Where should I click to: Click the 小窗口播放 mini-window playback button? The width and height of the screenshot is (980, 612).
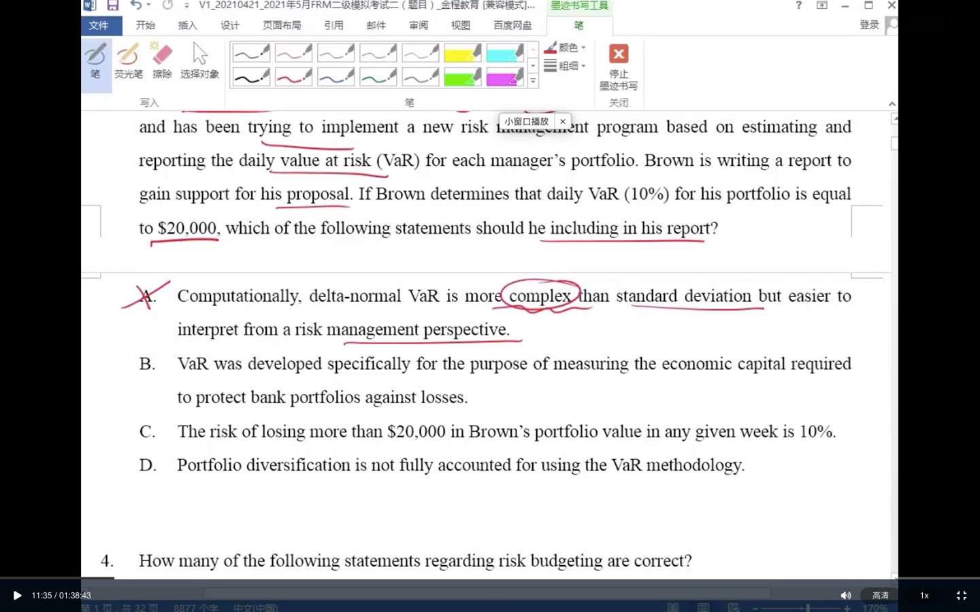[x=526, y=122]
